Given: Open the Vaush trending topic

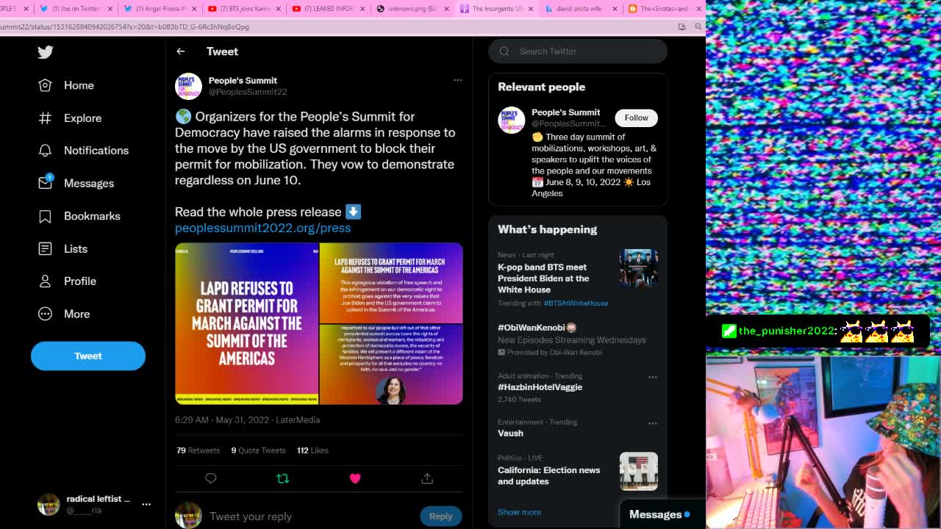Looking at the screenshot, I should (x=510, y=433).
